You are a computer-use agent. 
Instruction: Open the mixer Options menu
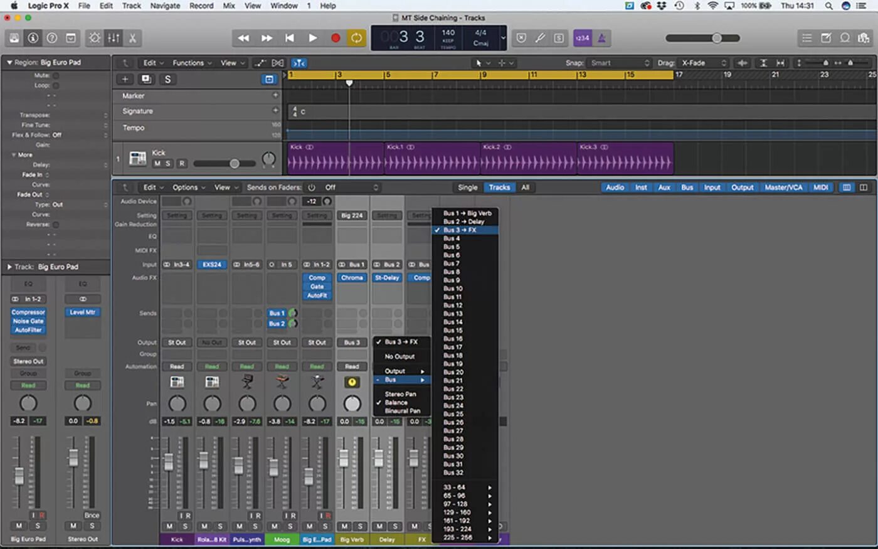(188, 187)
